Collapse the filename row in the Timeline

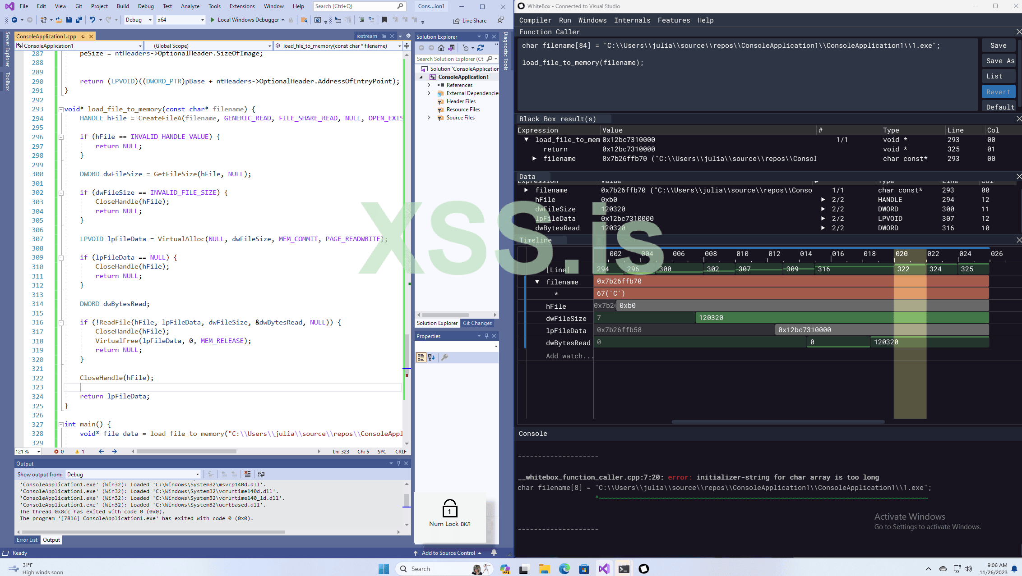537,282
